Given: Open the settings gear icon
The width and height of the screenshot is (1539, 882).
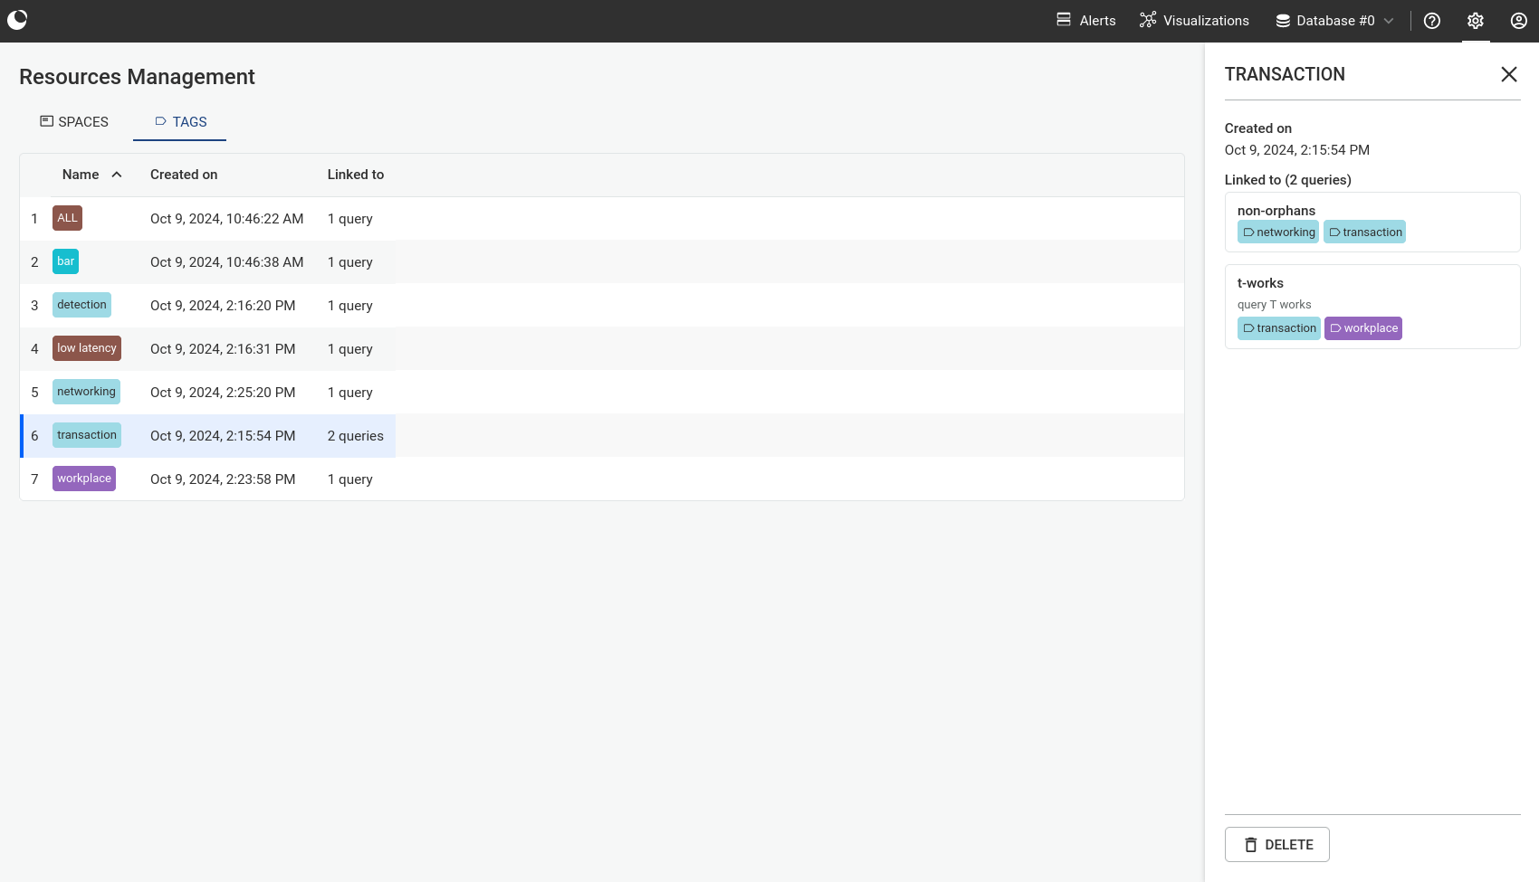Looking at the screenshot, I should click(x=1476, y=21).
